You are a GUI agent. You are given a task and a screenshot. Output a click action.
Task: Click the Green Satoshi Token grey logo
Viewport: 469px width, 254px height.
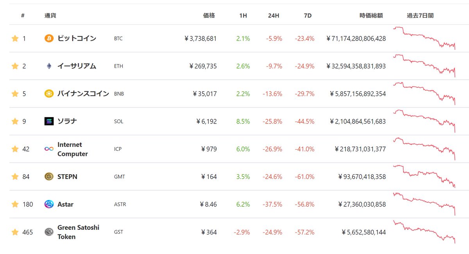click(x=49, y=232)
